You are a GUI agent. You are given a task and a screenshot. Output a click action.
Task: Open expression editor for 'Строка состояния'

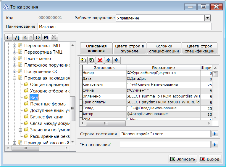pyautogui.click(x=215, y=134)
